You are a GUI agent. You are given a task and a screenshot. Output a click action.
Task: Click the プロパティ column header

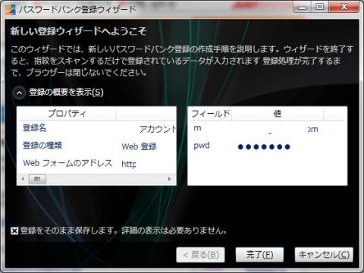(x=67, y=114)
